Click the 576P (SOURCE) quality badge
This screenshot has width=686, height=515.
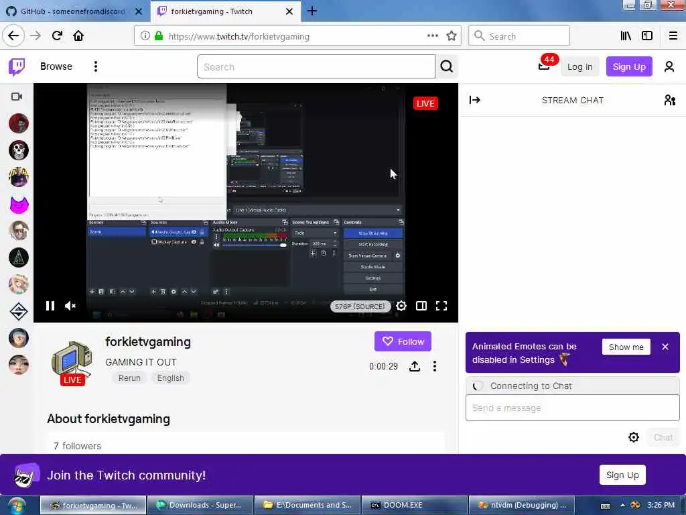tap(360, 306)
